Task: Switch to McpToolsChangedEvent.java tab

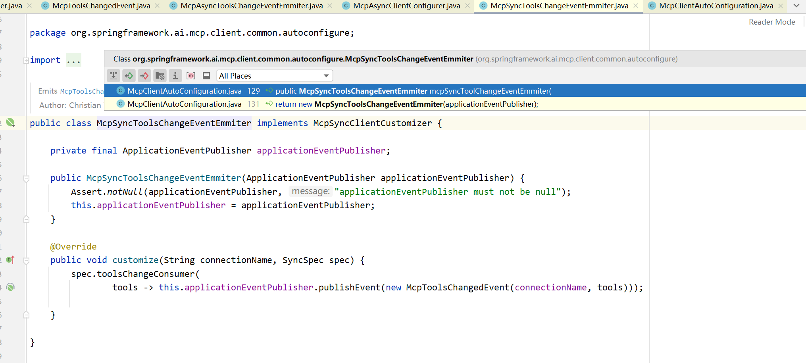Action: coord(101,6)
